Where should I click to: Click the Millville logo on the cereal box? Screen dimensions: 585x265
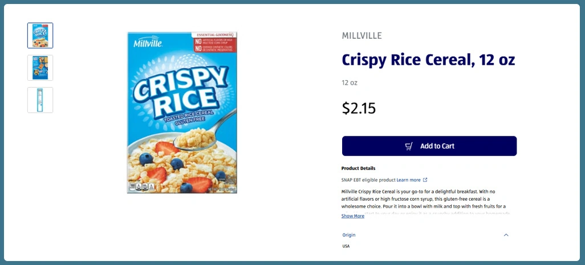point(148,43)
